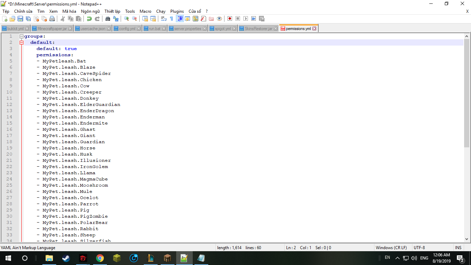Image resolution: width=471 pixels, height=265 pixels.
Task: Click the Print toolbar icon
Action: [x=52, y=19]
